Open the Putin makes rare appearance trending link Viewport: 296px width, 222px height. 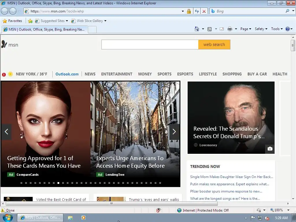230,184
